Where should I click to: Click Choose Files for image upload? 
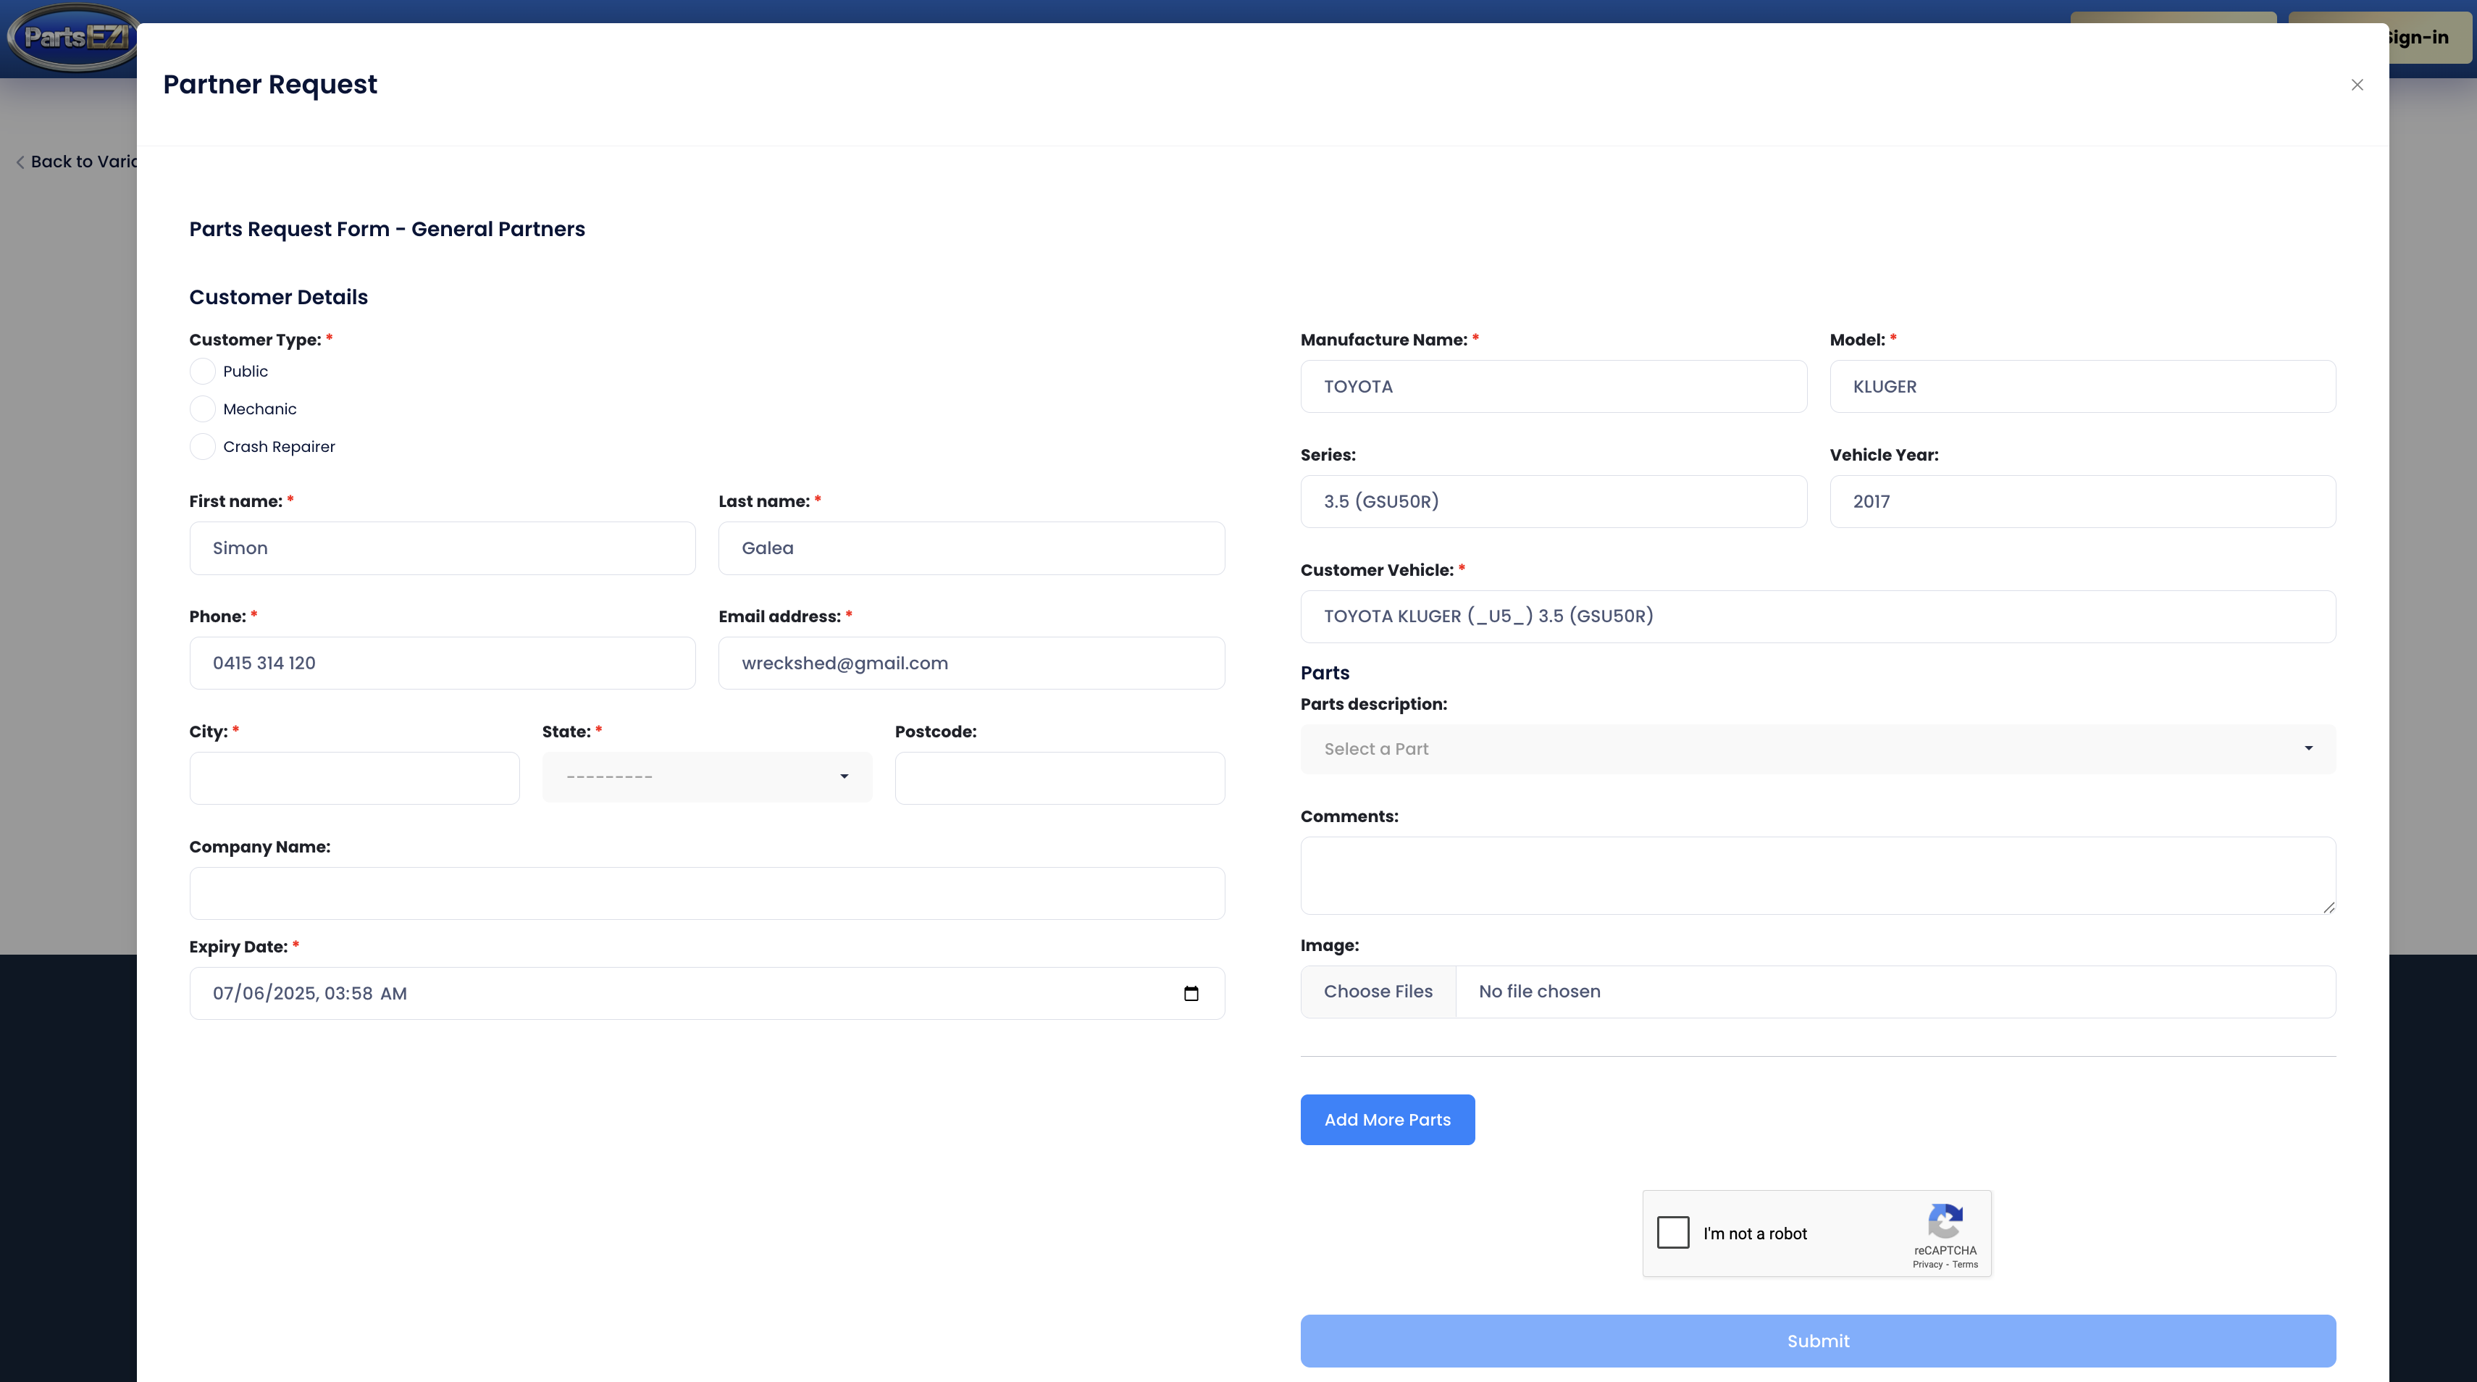point(1378,992)
